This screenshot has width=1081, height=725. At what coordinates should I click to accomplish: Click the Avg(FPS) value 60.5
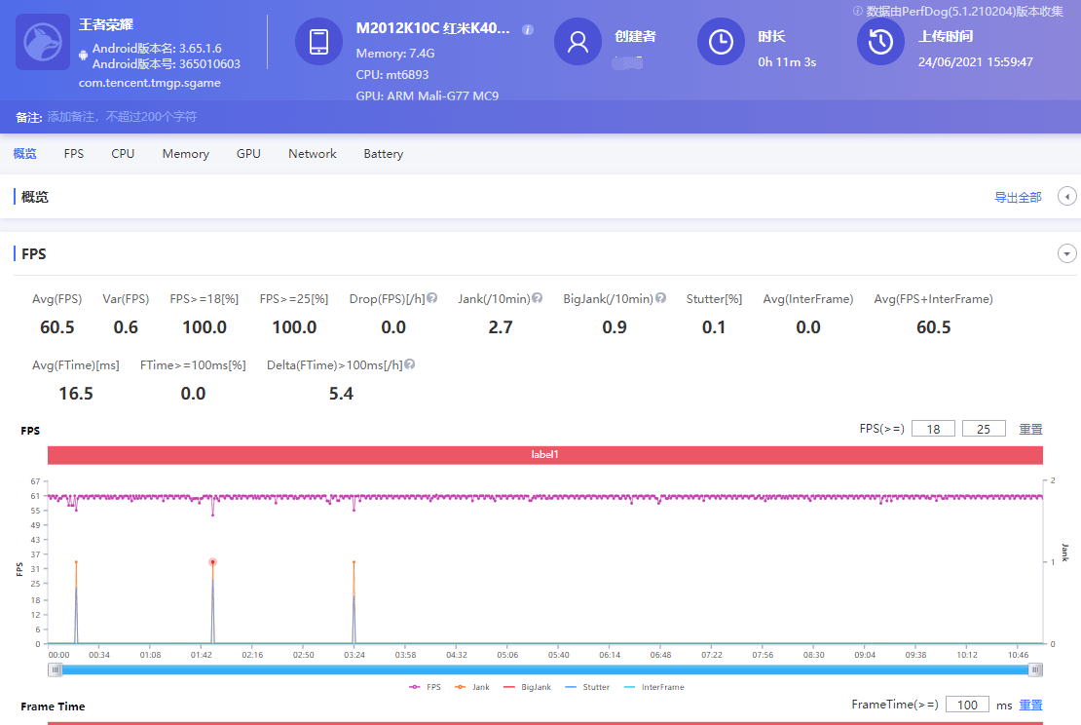point(57,327)
